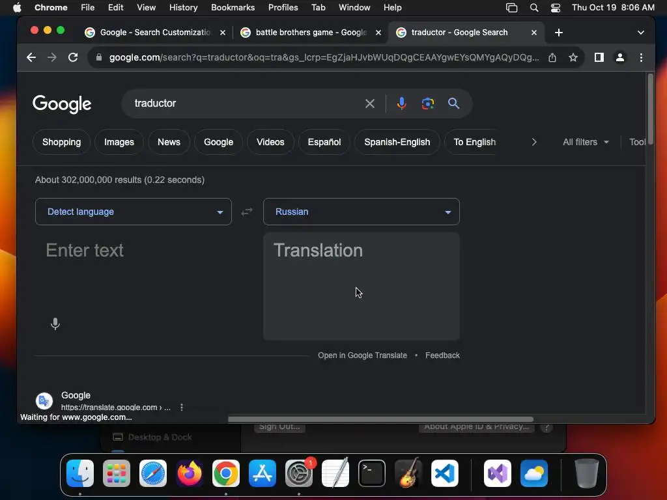Open Terminal from the dock
Viewport: 667px width, 500px height.
click(372, 473)
